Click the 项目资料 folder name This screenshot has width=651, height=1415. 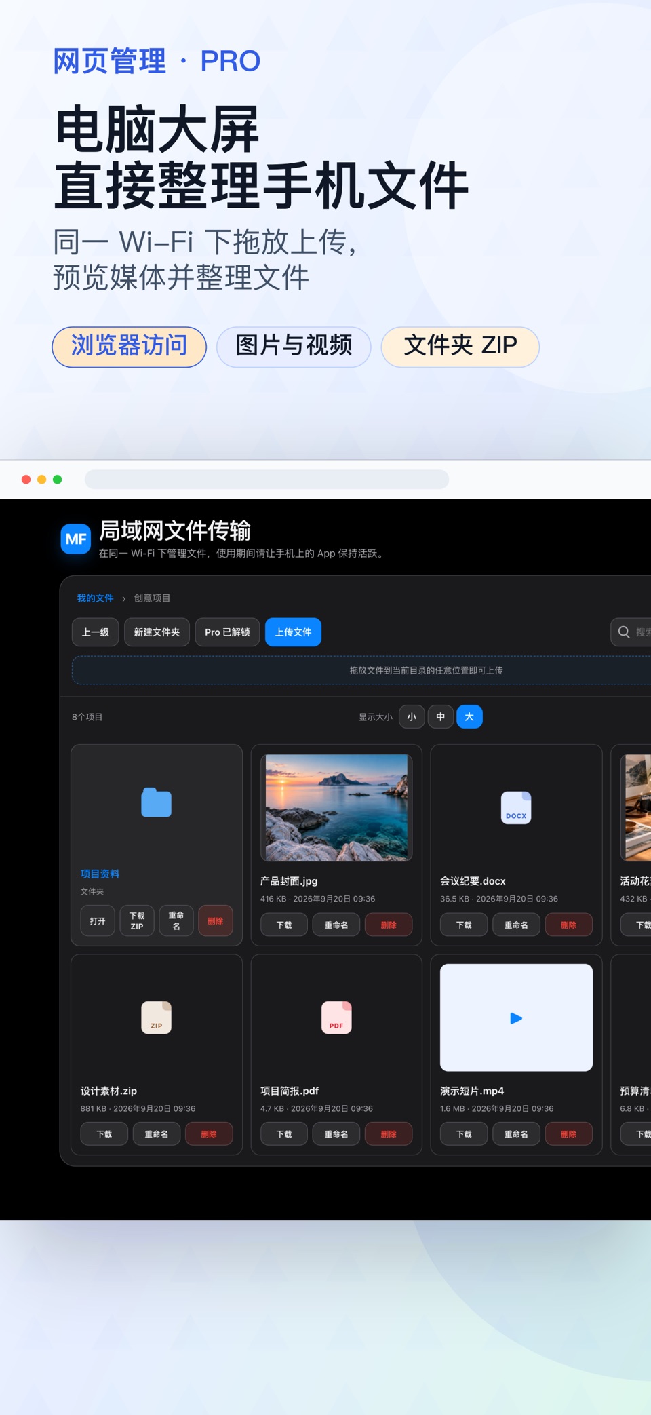point(100,874)
